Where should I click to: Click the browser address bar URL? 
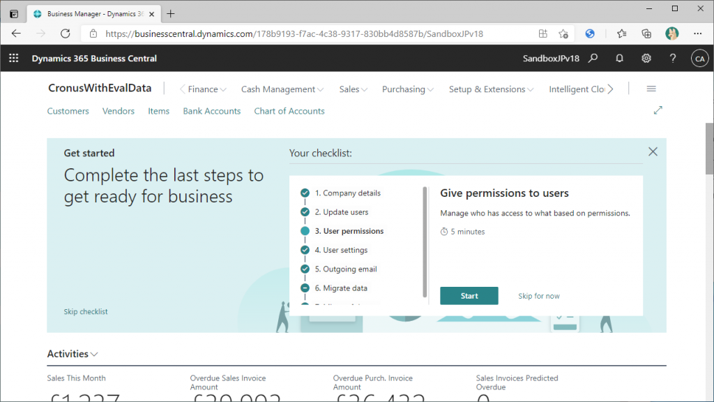click(294, 33)
